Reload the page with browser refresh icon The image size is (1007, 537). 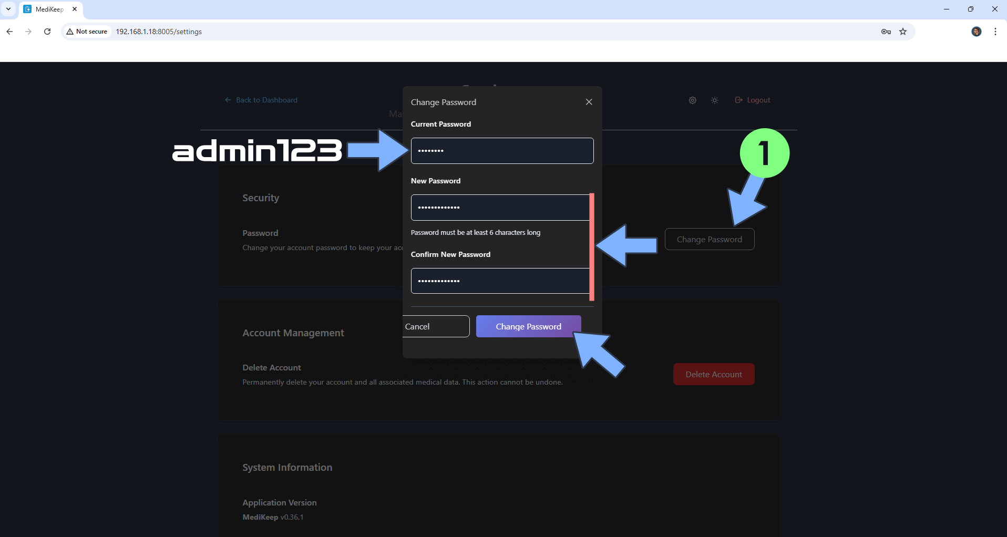click(x=47, y=32)
